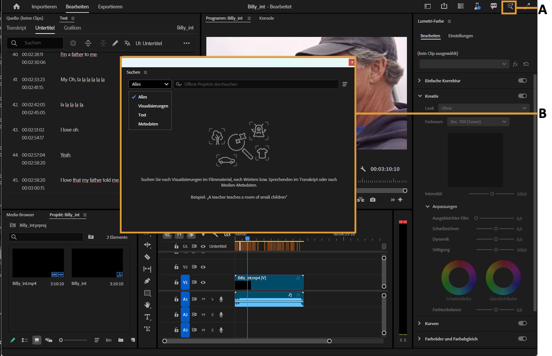This screenshot has height=356, width=552.
Task: Mute the A1 audio track
Action: pyautogui.click(x=204, y=299)
